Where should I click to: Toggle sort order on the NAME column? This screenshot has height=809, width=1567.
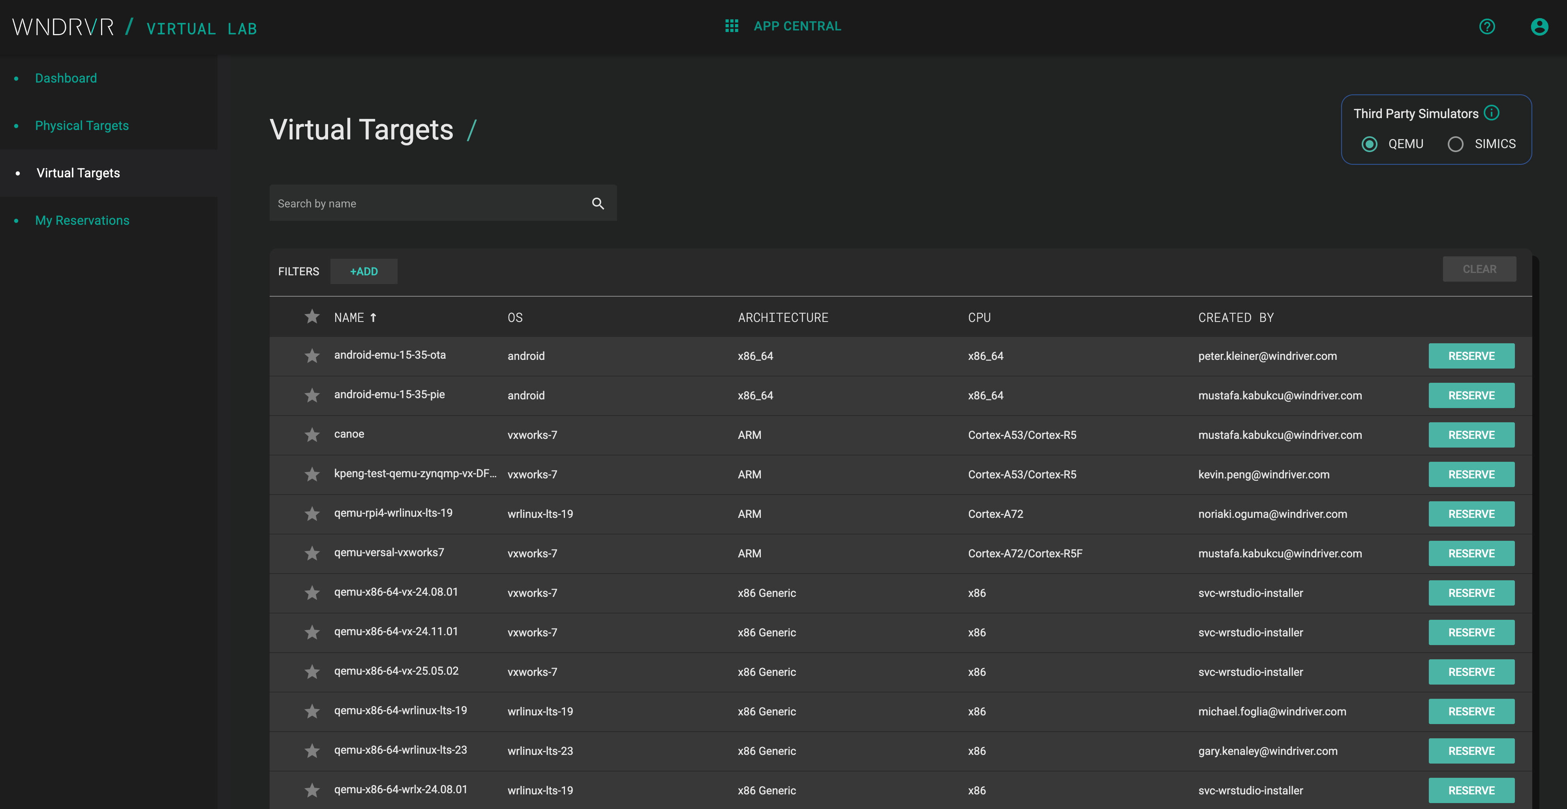[x=355, y=317]
